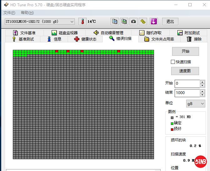
Task: Switch to the 擦除 tab
Action: point(194,39)
